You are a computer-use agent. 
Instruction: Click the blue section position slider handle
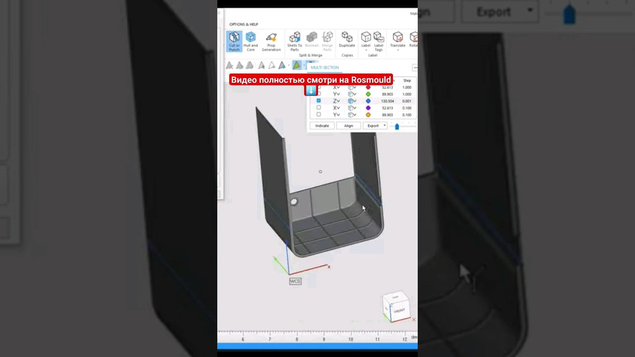(397, 126)
